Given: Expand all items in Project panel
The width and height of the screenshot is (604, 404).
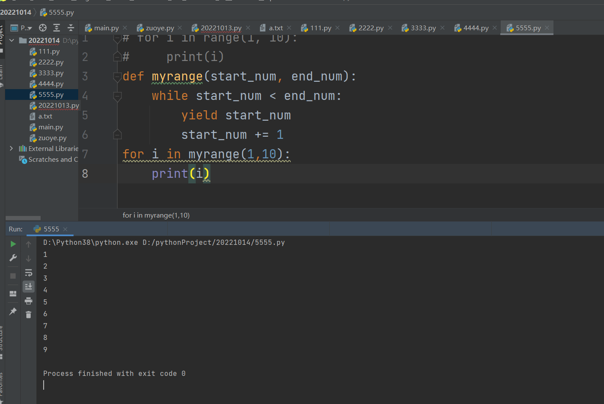Looking at the screenshot, I should pyautogui.click(x=57, y=28).
